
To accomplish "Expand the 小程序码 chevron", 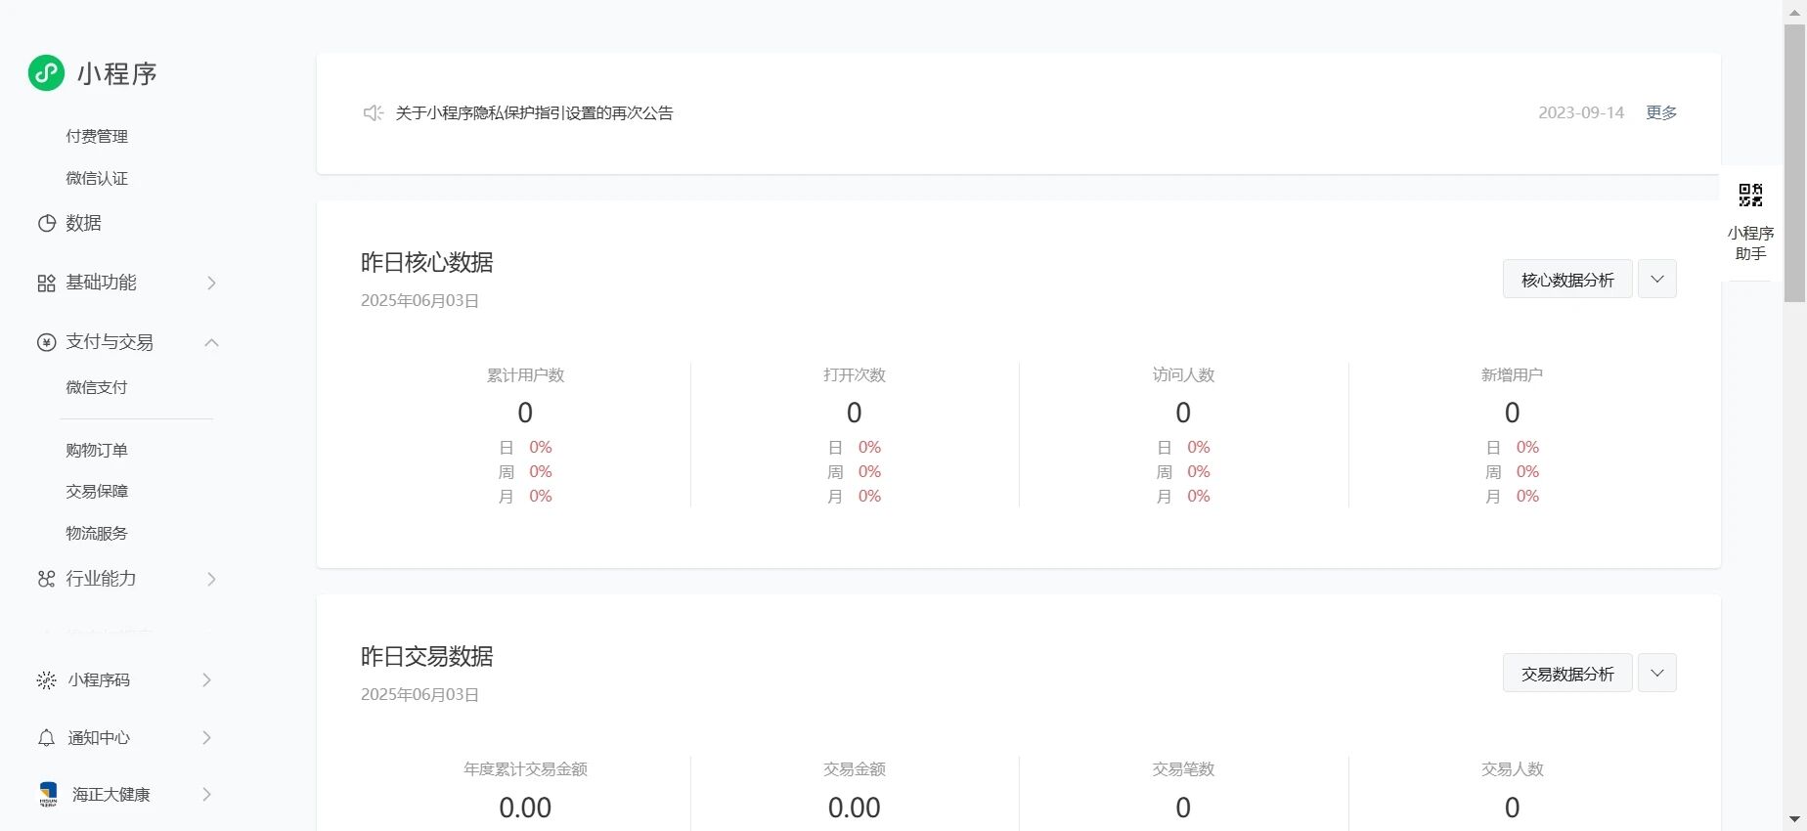I will (x=206, y=680).
